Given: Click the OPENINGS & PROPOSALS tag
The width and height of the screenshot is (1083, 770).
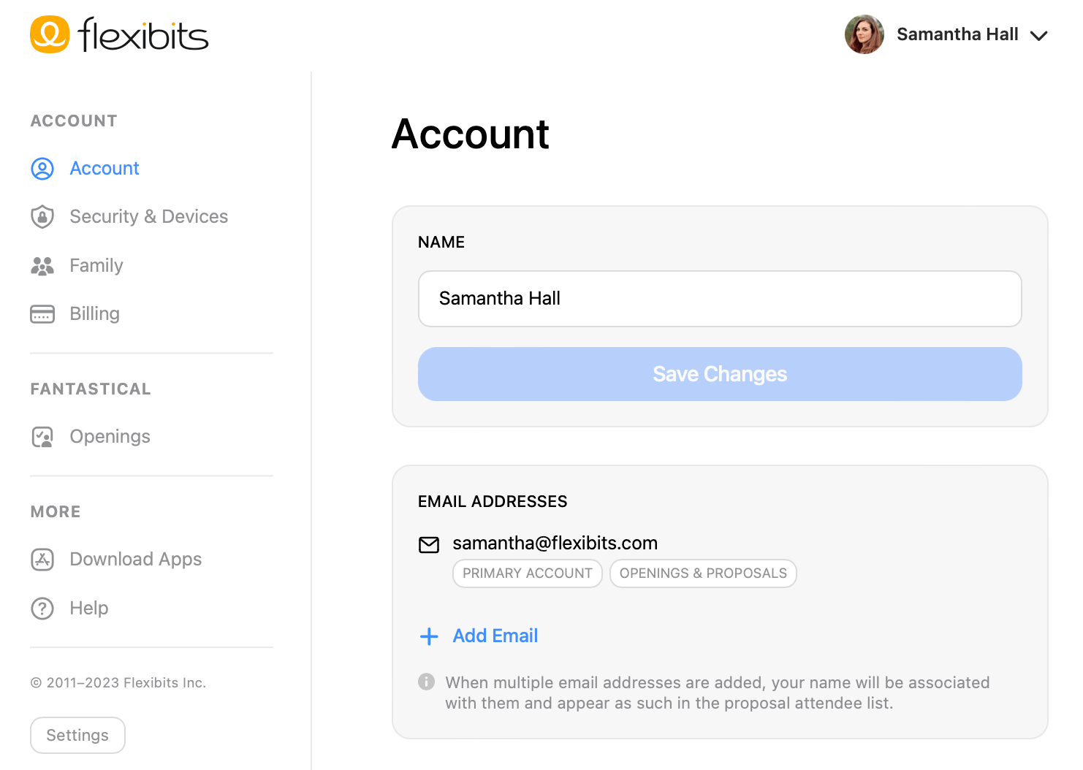Looking at the screenshot, I should (703, 573).
